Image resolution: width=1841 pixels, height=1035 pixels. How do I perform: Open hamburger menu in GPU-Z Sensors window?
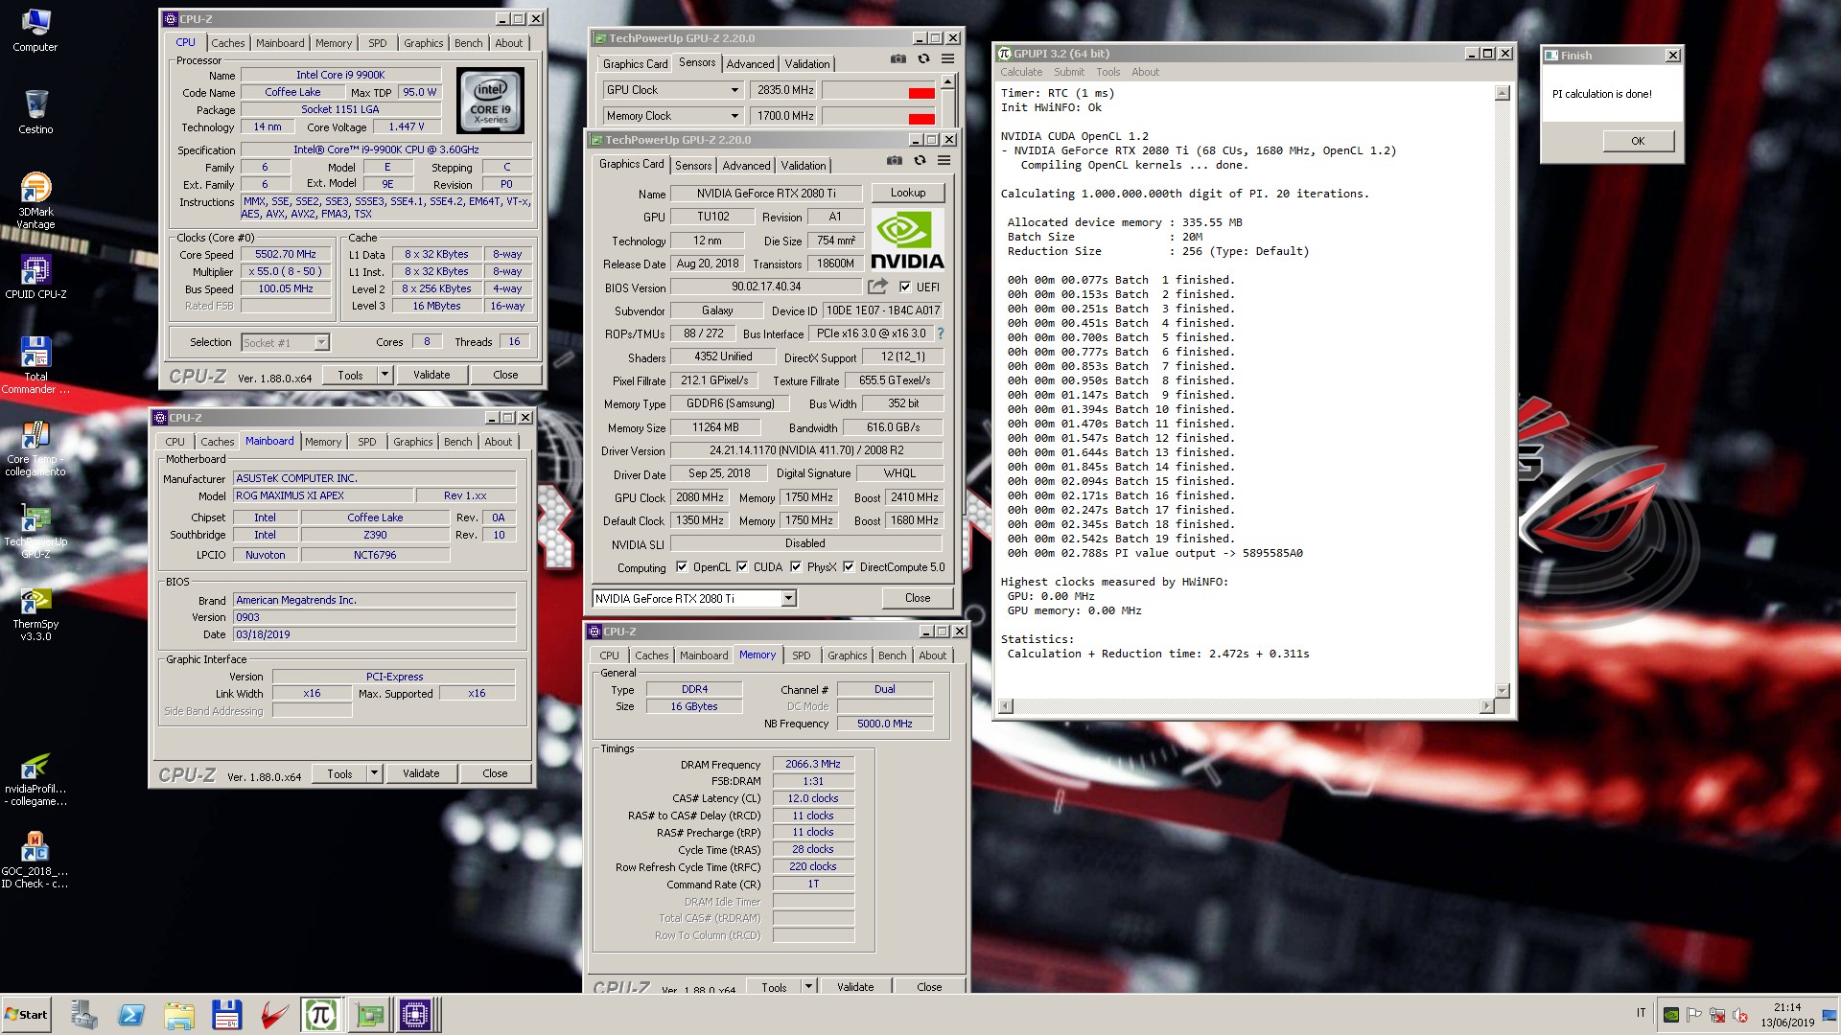(947, 59)
